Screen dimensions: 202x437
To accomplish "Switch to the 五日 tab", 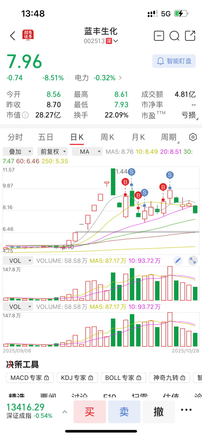I will pyautogui.click(x=46, y=137).
